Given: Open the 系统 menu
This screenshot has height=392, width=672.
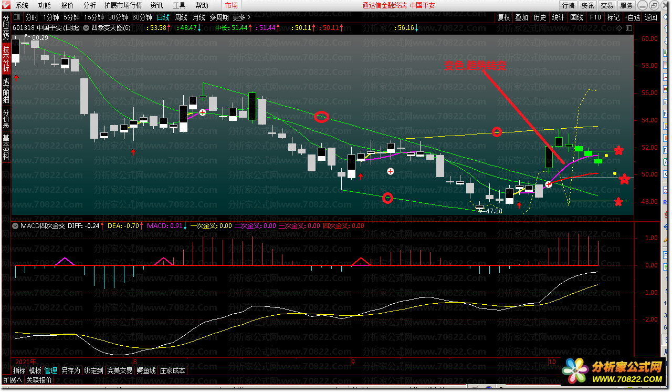Looking at the screenshot, I should pos(22,5).
